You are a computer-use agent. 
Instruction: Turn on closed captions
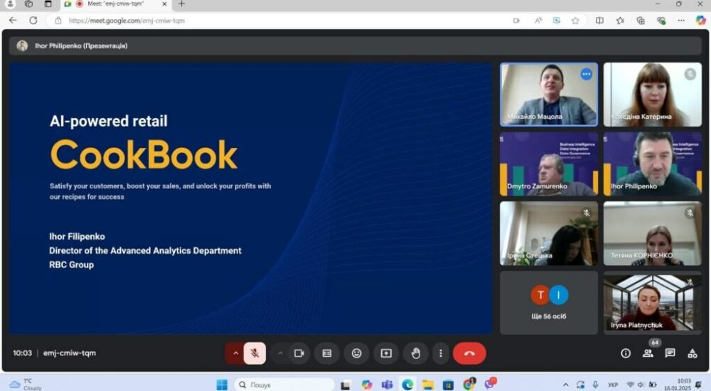point(326,353)
